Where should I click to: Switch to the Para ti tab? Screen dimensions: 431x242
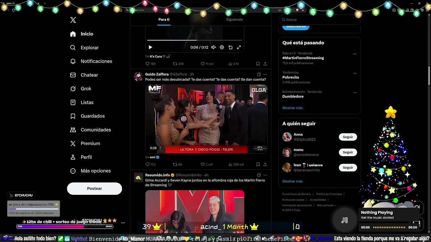coord(164,19)
